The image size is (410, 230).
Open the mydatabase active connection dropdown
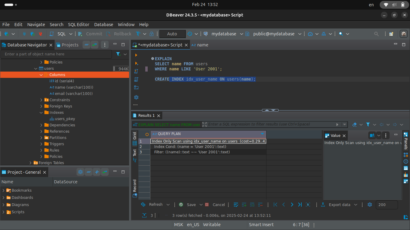(x=224, y=34)
